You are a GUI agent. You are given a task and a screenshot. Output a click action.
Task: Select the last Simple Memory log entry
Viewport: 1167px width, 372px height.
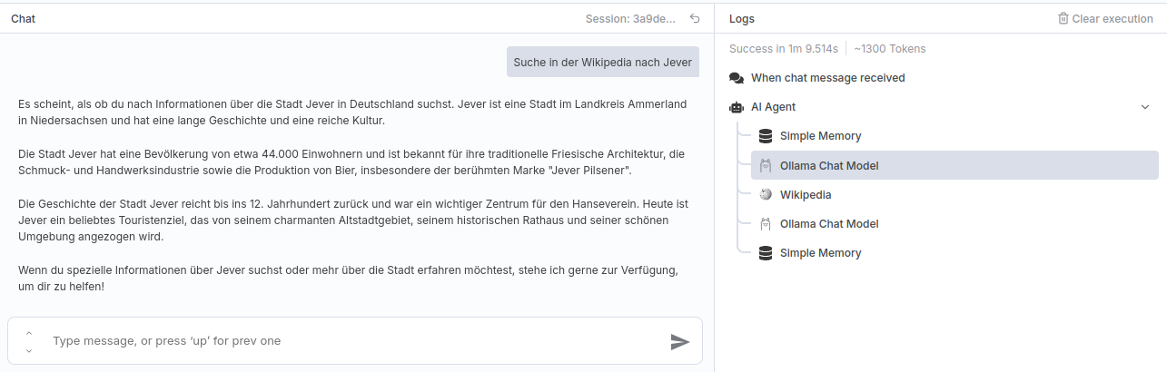[x=820, y=253]
